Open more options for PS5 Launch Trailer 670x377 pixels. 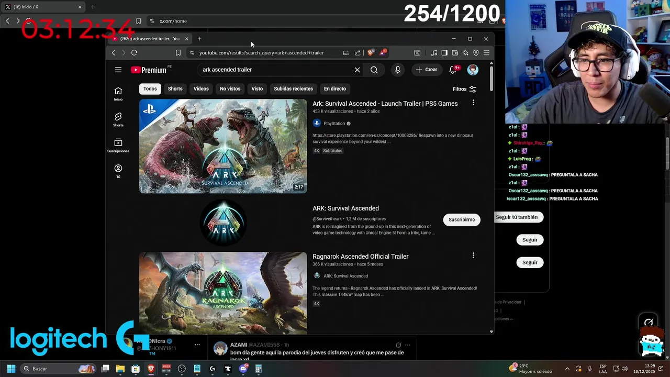(x=473, y=103)
